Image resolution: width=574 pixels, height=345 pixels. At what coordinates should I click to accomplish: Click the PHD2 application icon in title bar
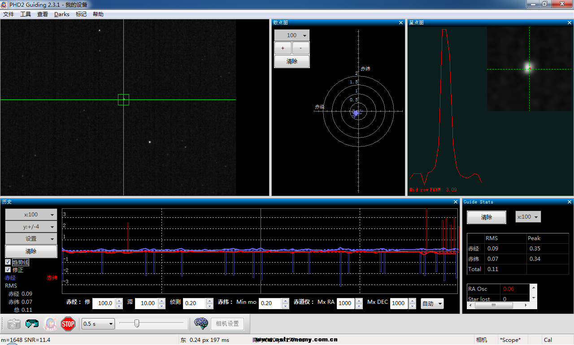[x=4, y=4]
